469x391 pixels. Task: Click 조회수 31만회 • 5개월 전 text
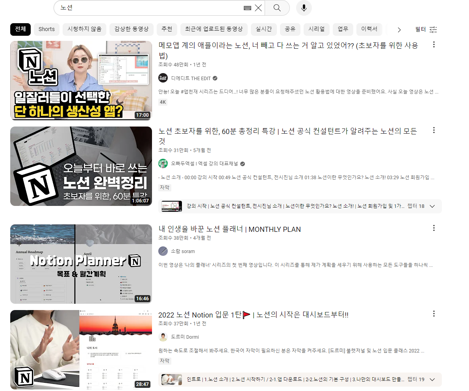click(185, 150)
